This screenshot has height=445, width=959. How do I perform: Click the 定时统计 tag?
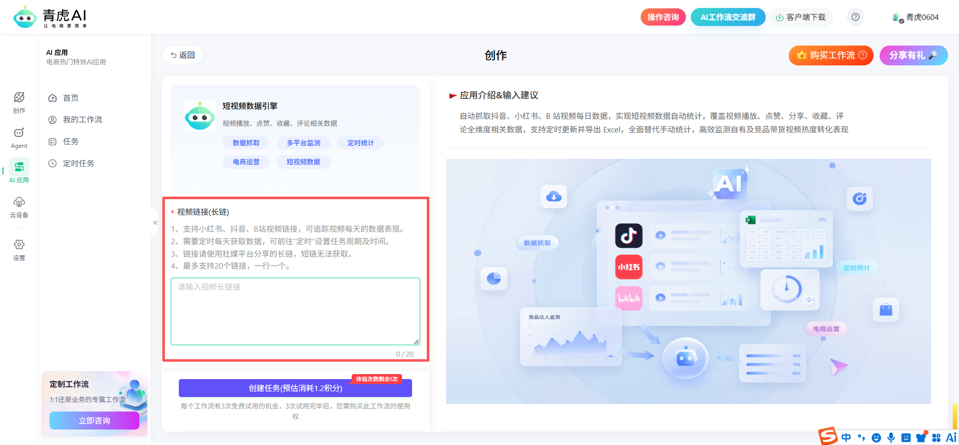pyautogui.click(x=361, y=143)
